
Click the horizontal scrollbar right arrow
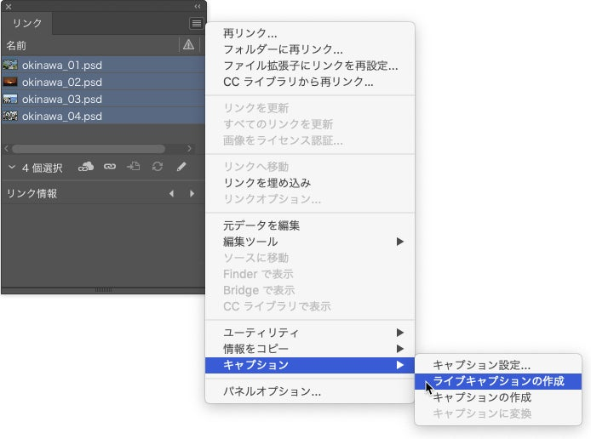tap(189, 149)
